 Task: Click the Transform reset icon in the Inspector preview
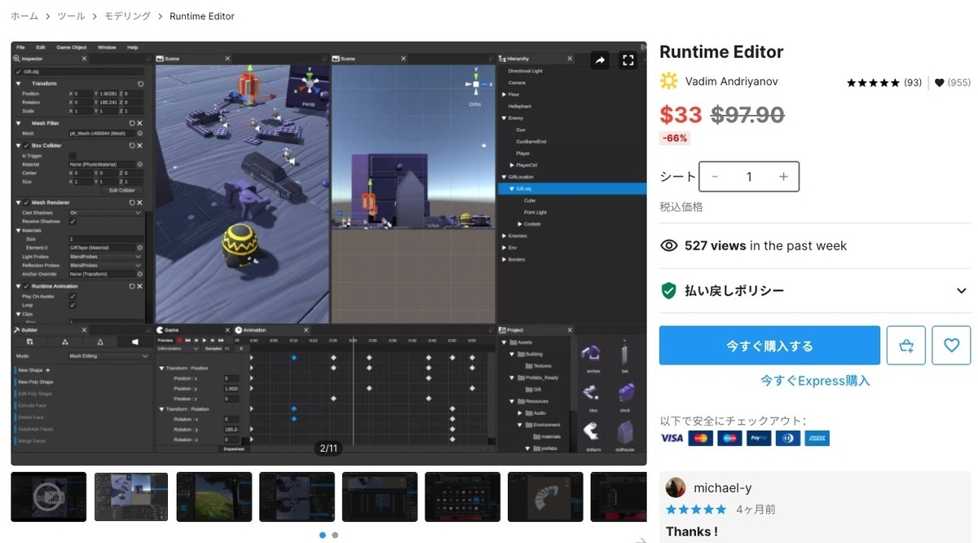[140, 84]
